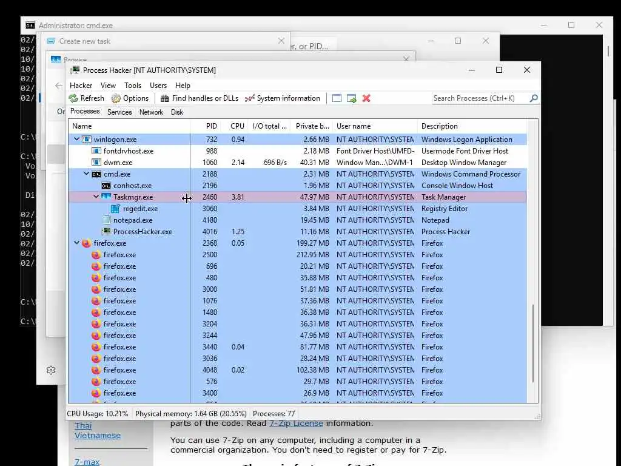Click the find window and thread icon
621x466 pixels.
pyautogui.click(x=351, y=98)
